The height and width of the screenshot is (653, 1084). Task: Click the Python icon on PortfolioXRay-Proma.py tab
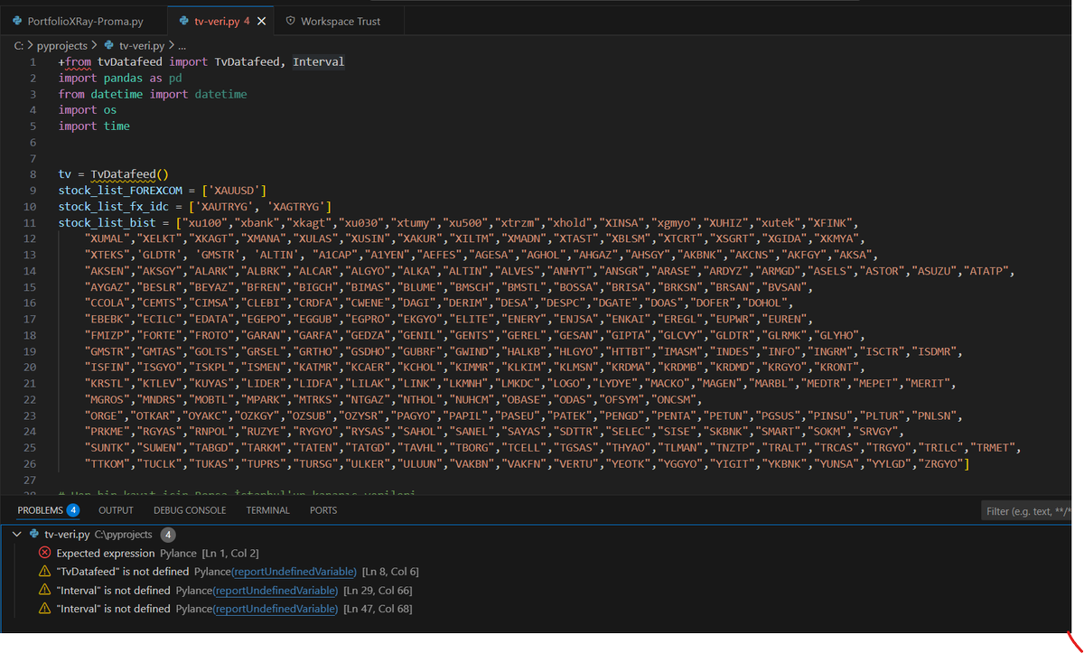(x=17, y=21)
